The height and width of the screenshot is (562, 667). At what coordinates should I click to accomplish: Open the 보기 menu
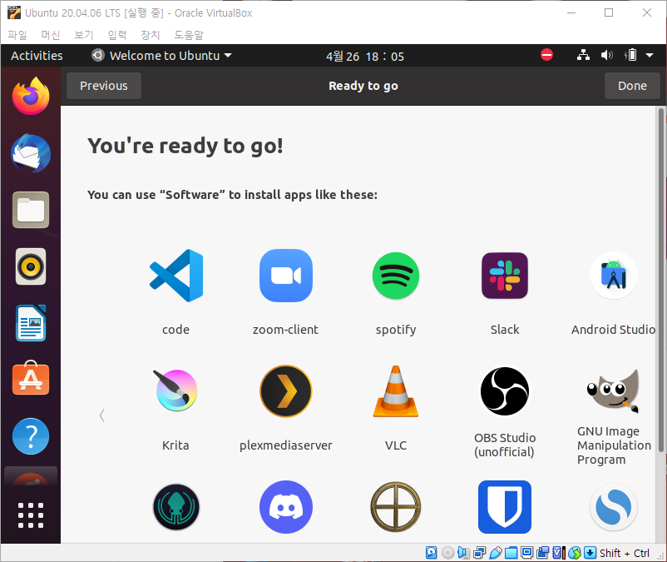(83, 34)
